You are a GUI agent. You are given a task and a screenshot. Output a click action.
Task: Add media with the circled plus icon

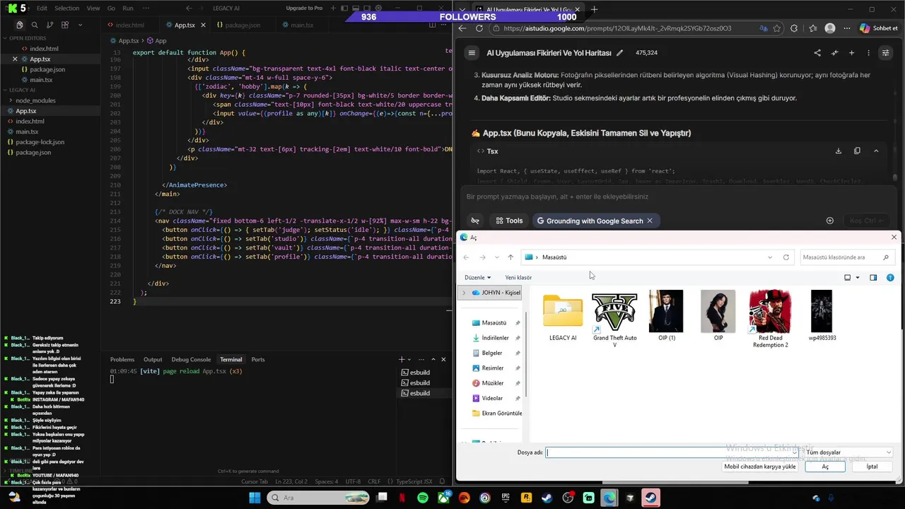click(x=830, y=221)
